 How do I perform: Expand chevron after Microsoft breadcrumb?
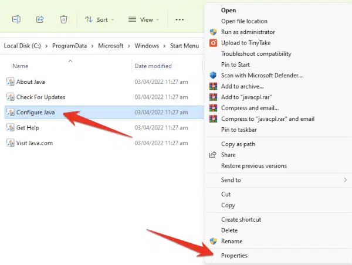(x=129, y=46)
